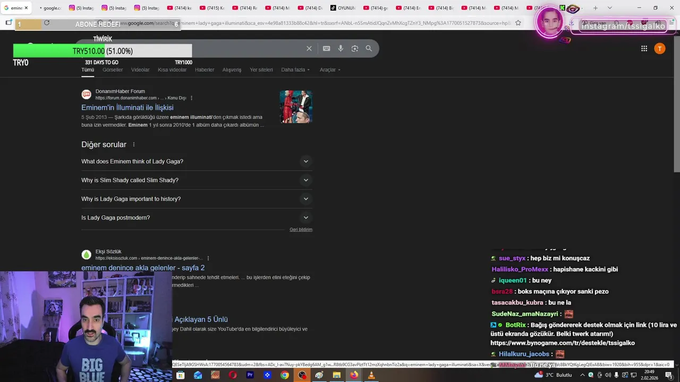Open the Mail app from taskbar
The image size is (680, 382).
pyautogui.click(x=198, y=375)
